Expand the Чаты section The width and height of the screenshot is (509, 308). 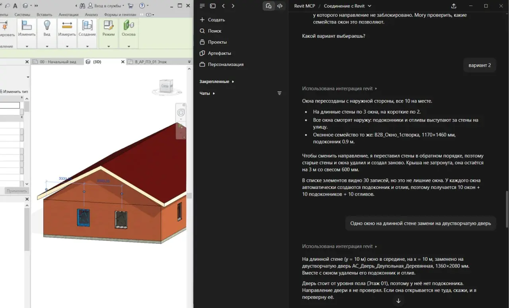207,93
